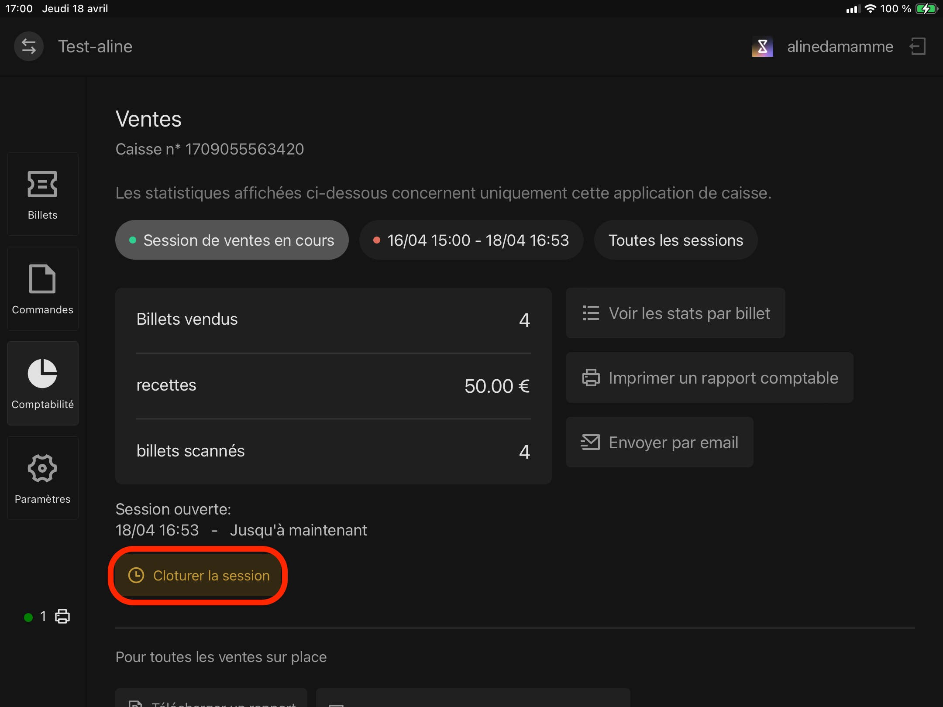Show Toutes les sessions
Screen dimensions: 943x707
point(675,240)
